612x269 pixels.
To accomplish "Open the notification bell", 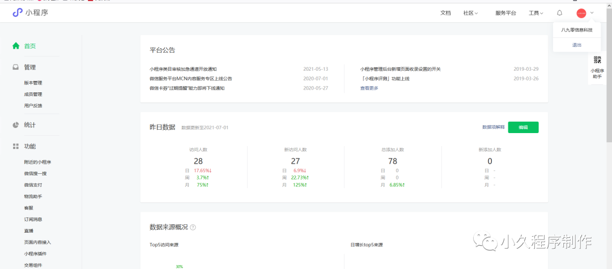I will click(560, 12).
